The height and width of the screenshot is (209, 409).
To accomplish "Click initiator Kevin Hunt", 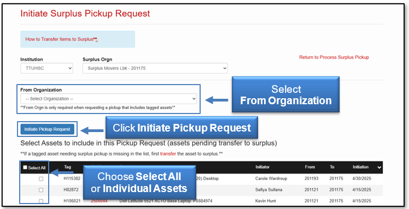I will point(266,201).
